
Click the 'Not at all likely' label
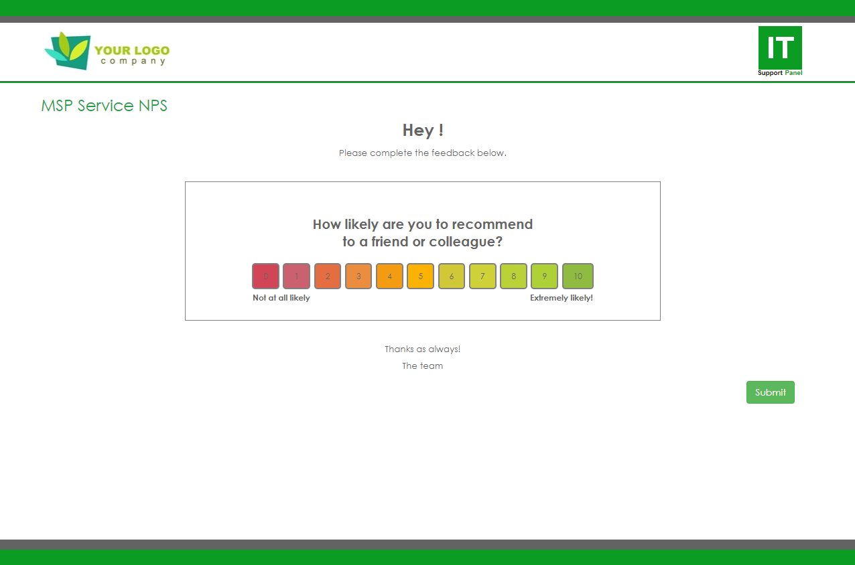281,298
